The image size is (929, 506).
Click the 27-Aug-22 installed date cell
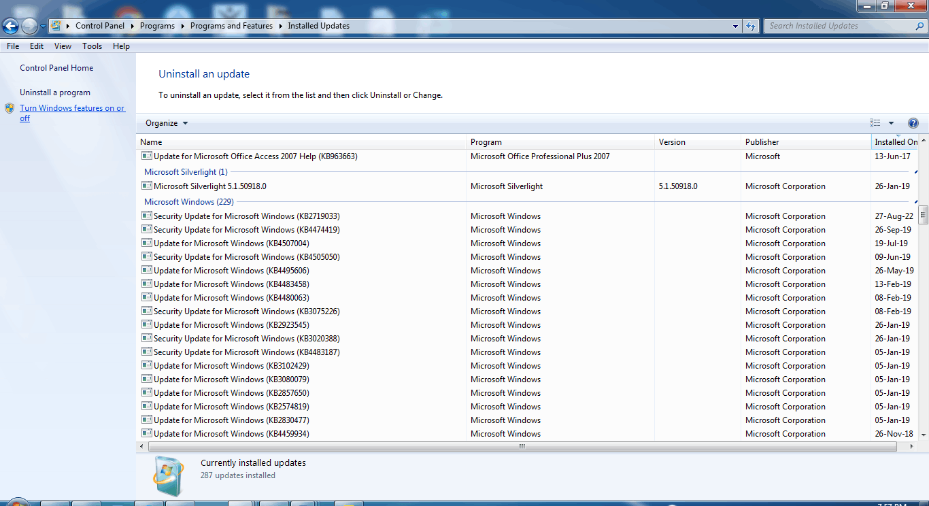point(894,216)
